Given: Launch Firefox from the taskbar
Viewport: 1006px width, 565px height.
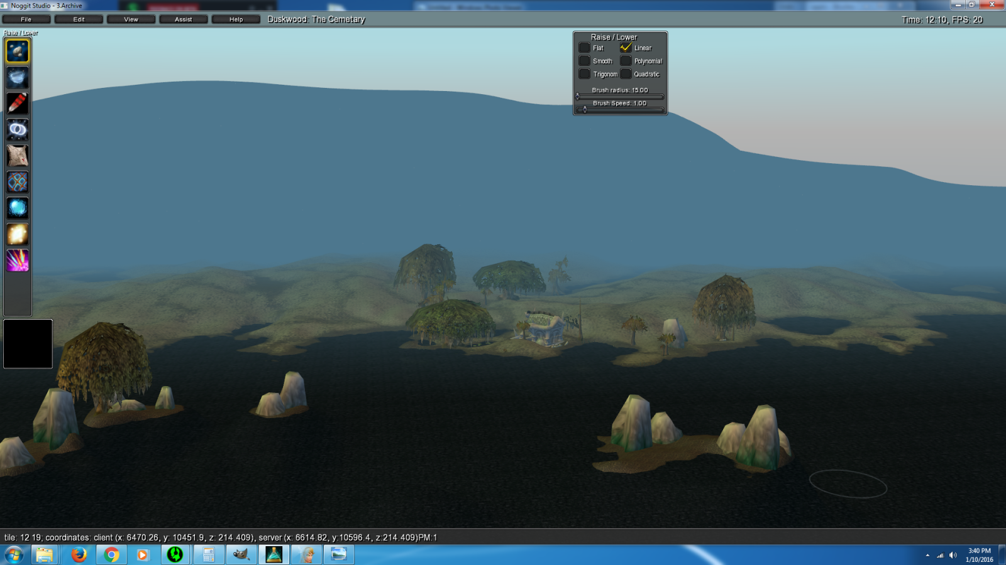Looking at the screenshot, I should 79,555.
